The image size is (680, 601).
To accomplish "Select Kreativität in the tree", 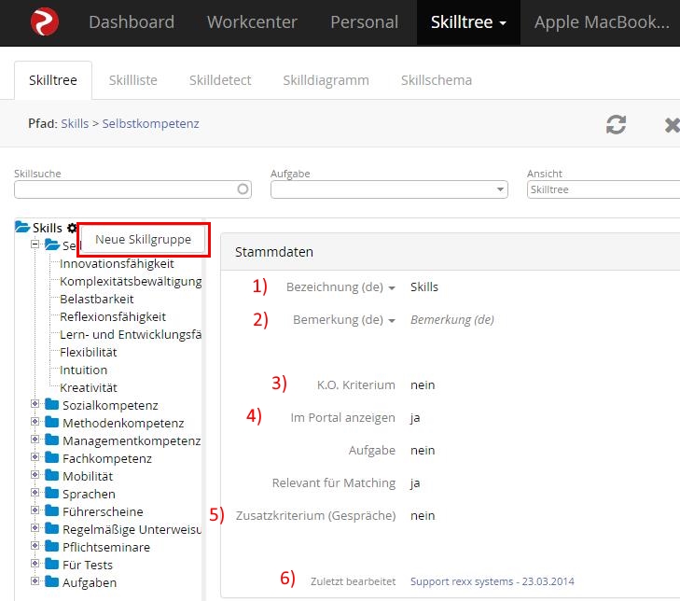I will click(89, 387).
